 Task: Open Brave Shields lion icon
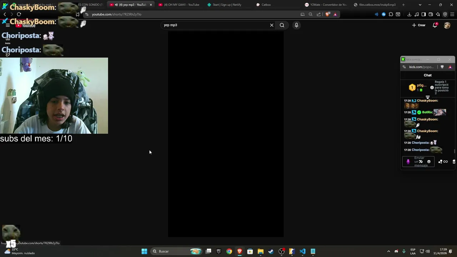tap(327, 14)
